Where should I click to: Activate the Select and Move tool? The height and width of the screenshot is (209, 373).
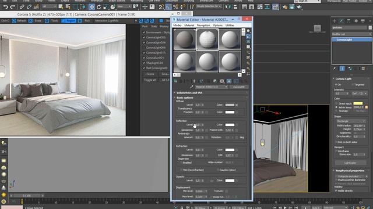(x=92, y=7)
